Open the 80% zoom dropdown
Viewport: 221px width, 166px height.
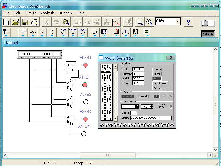(178, 21)
